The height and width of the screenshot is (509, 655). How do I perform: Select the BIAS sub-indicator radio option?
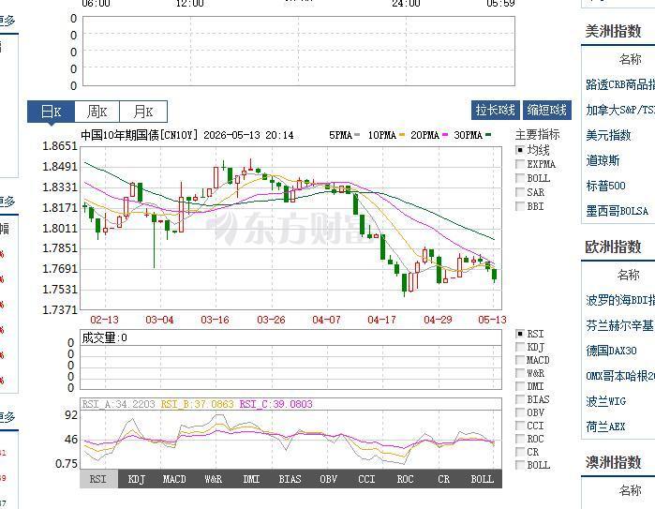click(520, 399)
